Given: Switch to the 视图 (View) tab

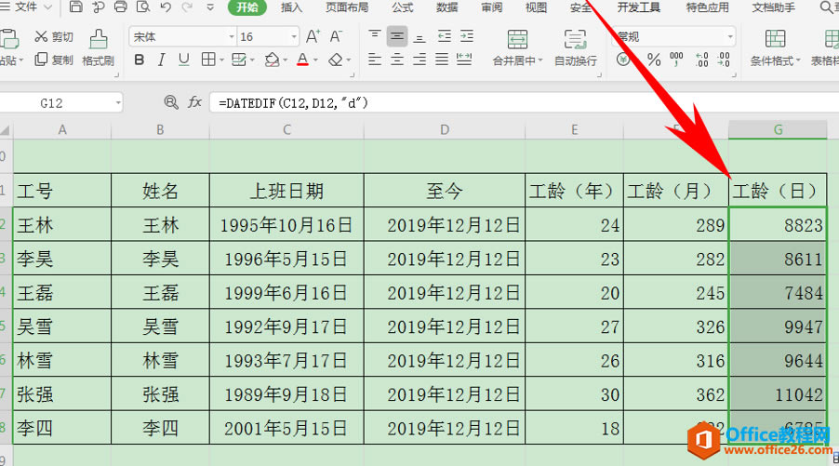Looking at the screenshot, I should click(x=536, y=7).
